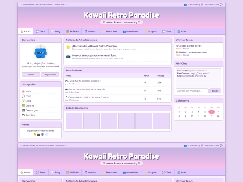Select day 14 in Calendario
Image resolution: width=243 pixels, height=182 pixels.
tap(218, 116)
